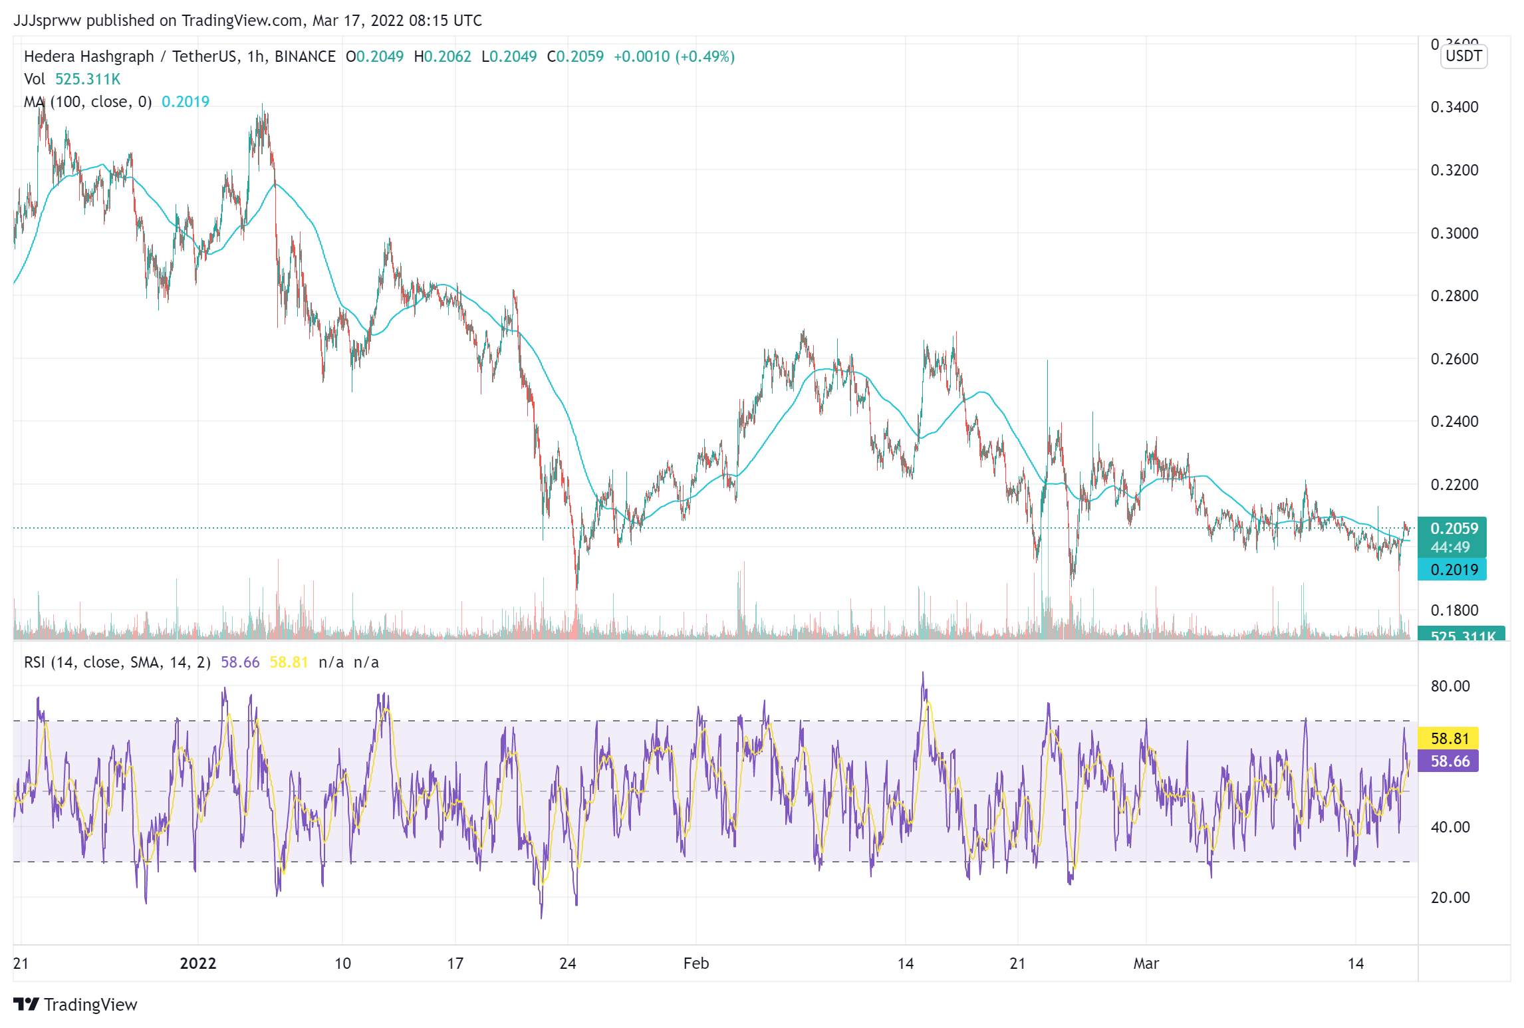Select the RSI (14, close, SMA, 14, 2) legend
This screenshot has height=1028, width=1524.
click(117, 662)
